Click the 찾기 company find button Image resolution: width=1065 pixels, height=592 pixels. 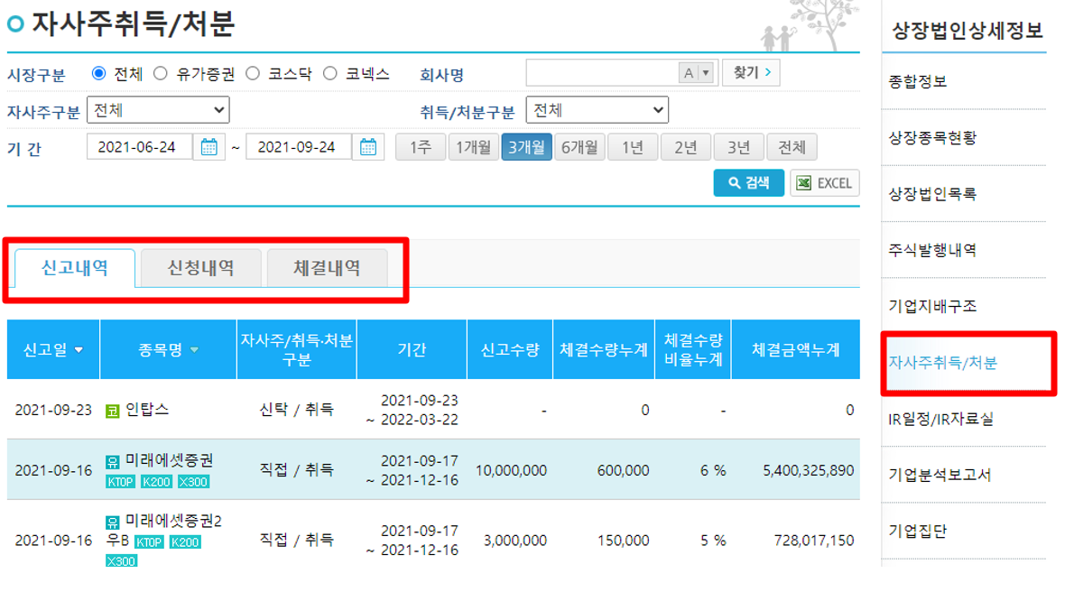click(751, 72)
